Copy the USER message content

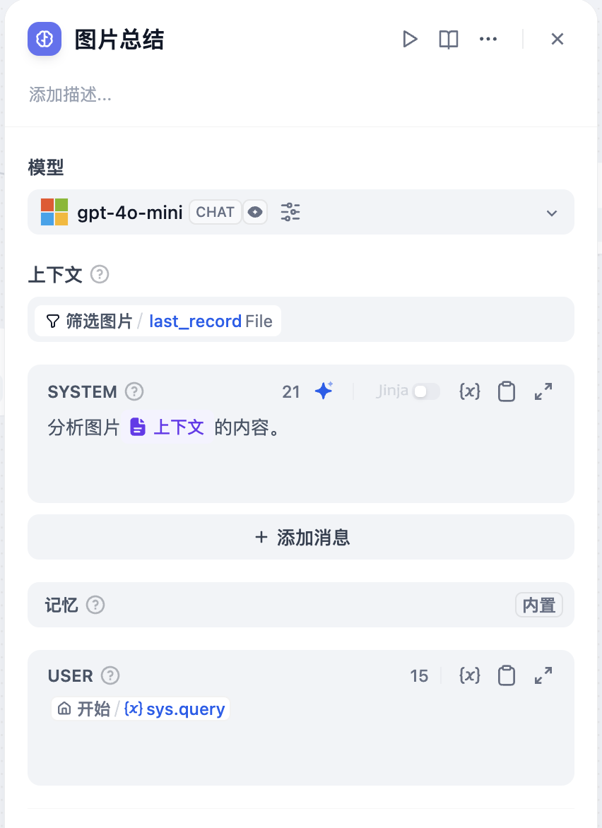tap(507, 676)
